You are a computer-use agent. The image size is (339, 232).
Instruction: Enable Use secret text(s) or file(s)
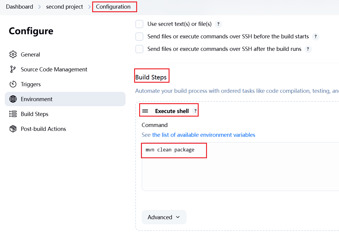click(139, 24)
